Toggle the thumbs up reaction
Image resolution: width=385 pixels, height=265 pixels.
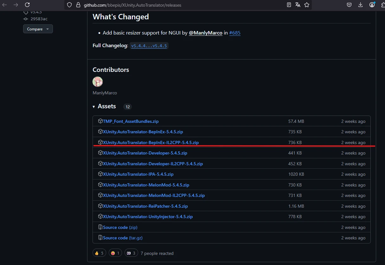(99, 253)
